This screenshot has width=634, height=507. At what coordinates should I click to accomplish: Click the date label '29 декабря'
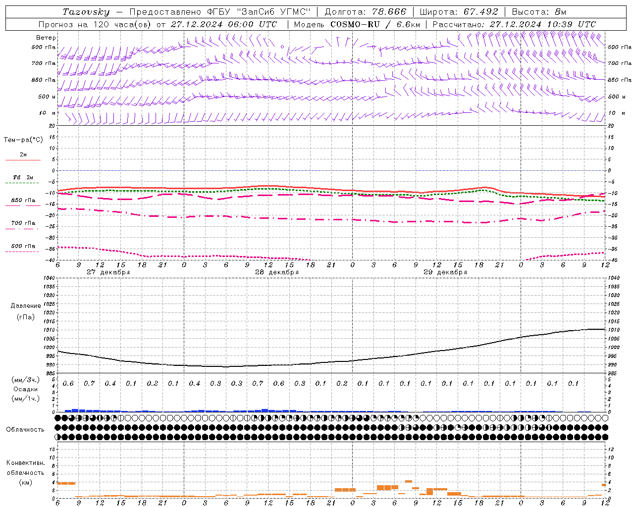[x=445, y=272]
